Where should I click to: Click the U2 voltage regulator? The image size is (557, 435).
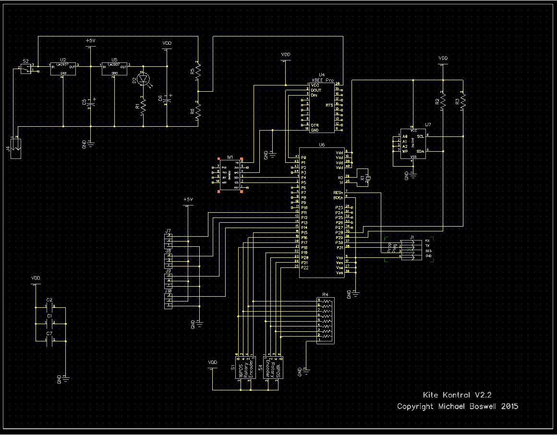tap(63, 69)
